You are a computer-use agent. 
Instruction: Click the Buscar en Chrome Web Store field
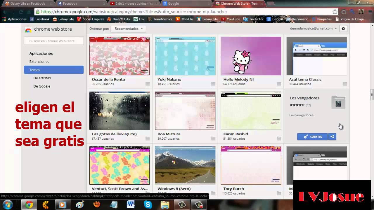coord(54,41)
